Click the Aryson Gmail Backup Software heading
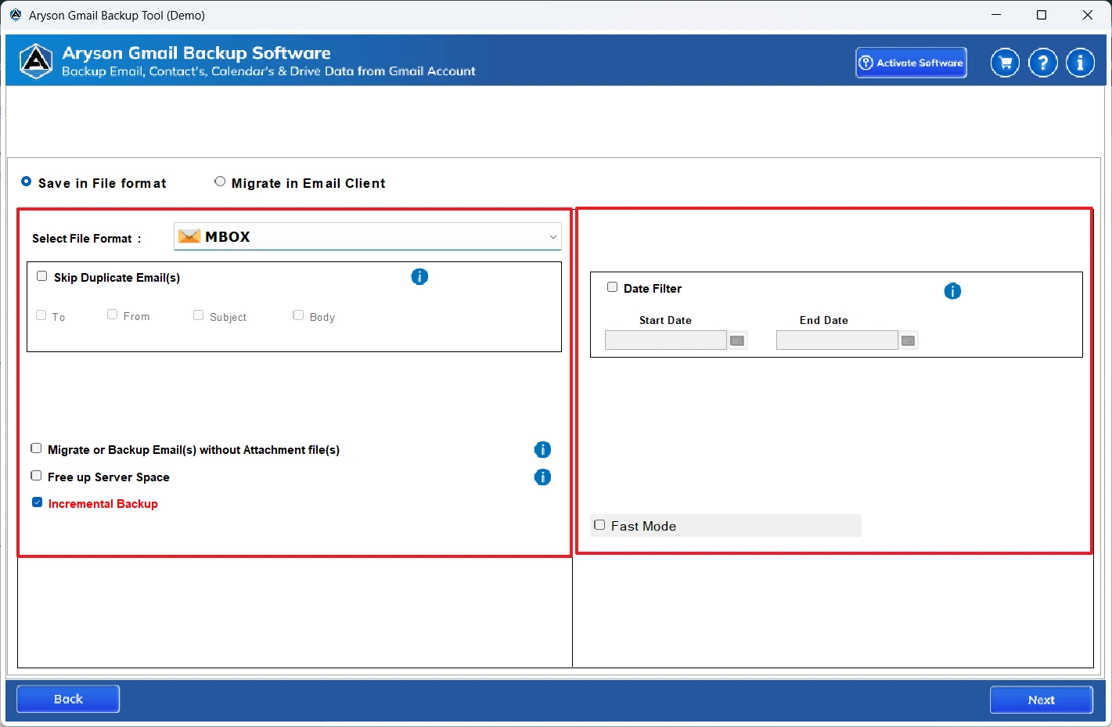 196,53
